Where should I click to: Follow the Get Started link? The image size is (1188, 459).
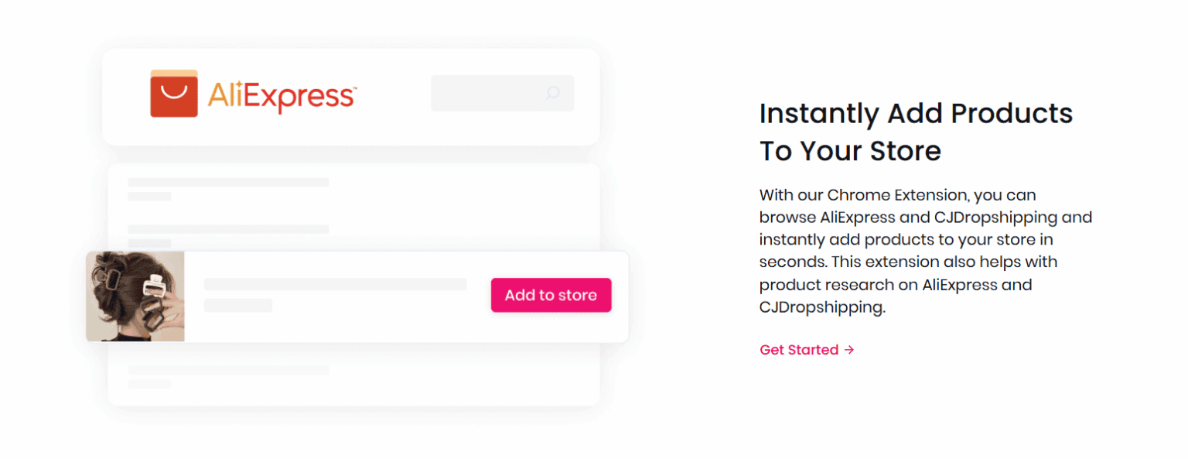click(798, 350)
